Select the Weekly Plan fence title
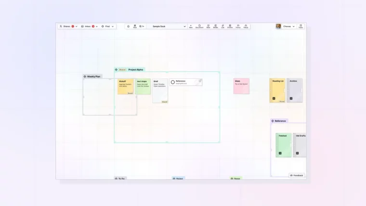This screenshot has width=366, height=206. [x=93, y=77]
